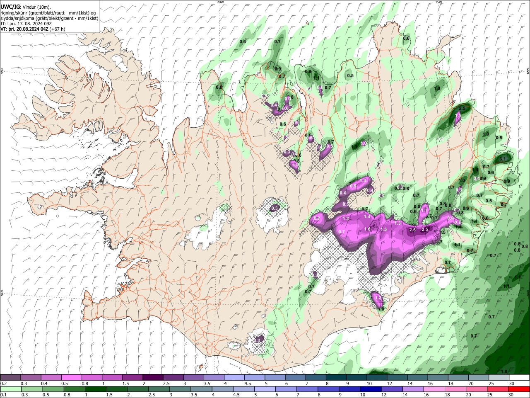Image resolution: width=530 pixels, height=398 pixels.
Task: Pick the 0.3 light green swatch in lower legend
Action: 32,389
